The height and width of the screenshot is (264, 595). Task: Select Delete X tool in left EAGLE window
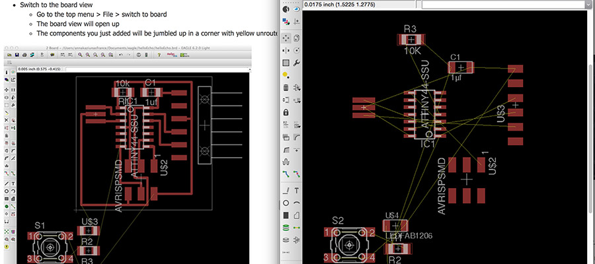pyautogui.click(x=7, y=119)
